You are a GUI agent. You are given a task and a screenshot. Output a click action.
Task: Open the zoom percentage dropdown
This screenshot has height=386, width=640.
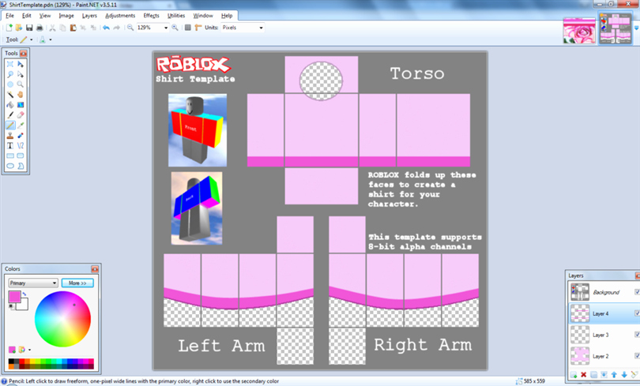[x=166, y=28]
